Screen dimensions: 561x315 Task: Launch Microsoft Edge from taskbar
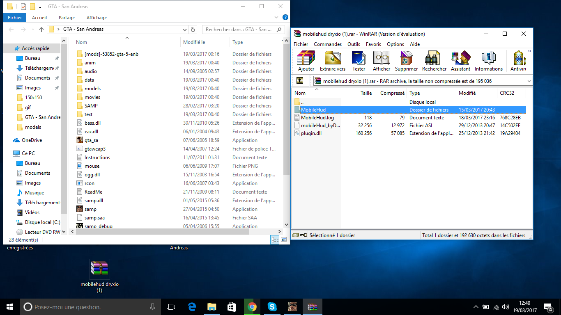coord(192,307)
